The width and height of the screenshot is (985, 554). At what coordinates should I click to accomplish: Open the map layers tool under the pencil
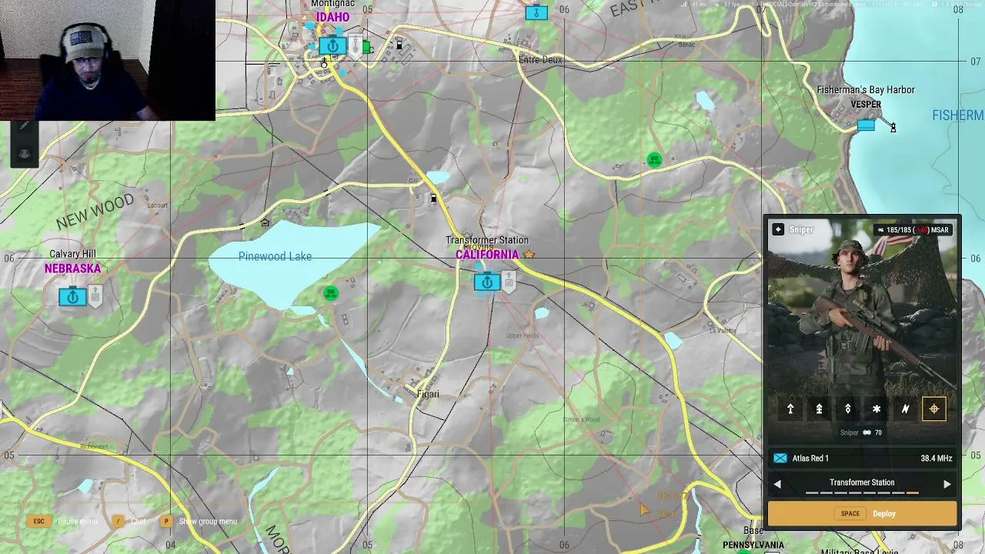pyautogui.click(x=25, y=154)
